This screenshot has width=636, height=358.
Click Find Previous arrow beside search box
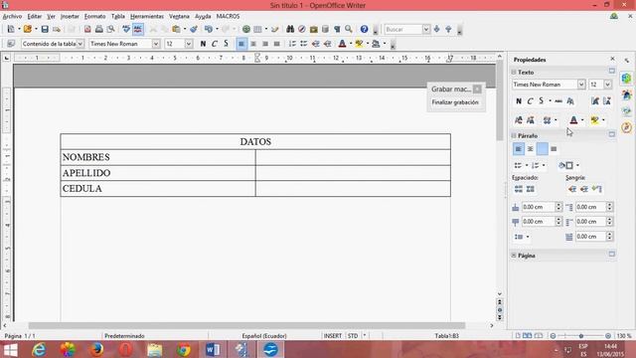point(448,29)
